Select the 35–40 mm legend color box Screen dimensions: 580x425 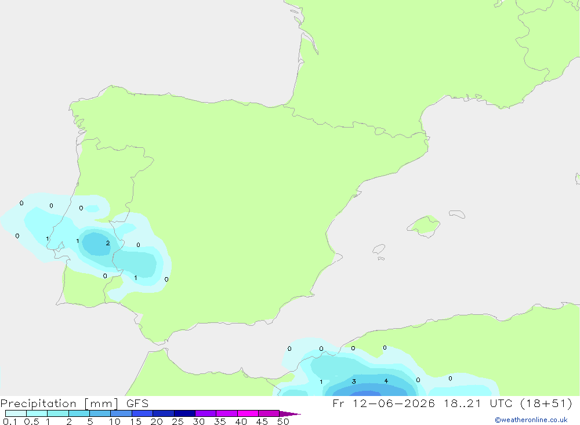point(227,413)
